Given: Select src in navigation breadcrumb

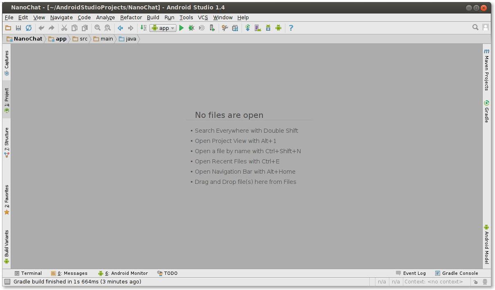Looking at the screenshot, I should [80, 39].
